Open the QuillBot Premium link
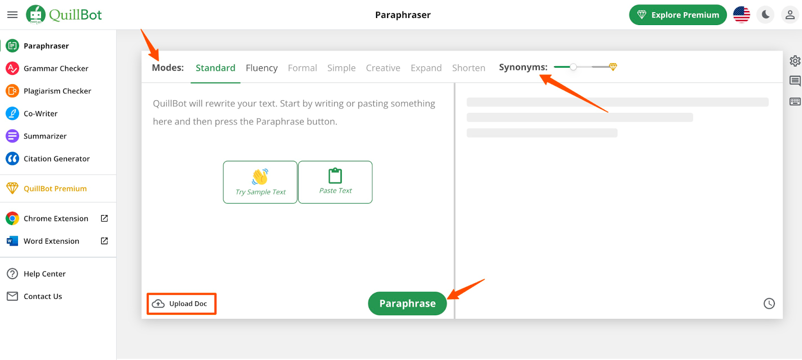Screen dimensions: 802x360 (55, 189)
